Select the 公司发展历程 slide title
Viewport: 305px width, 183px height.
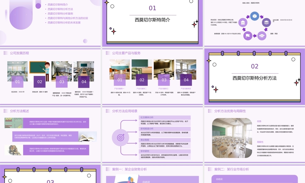click(20, 53)
